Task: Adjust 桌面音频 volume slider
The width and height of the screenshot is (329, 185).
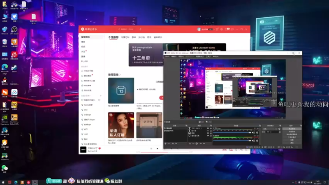Action: tap(232, 141)
